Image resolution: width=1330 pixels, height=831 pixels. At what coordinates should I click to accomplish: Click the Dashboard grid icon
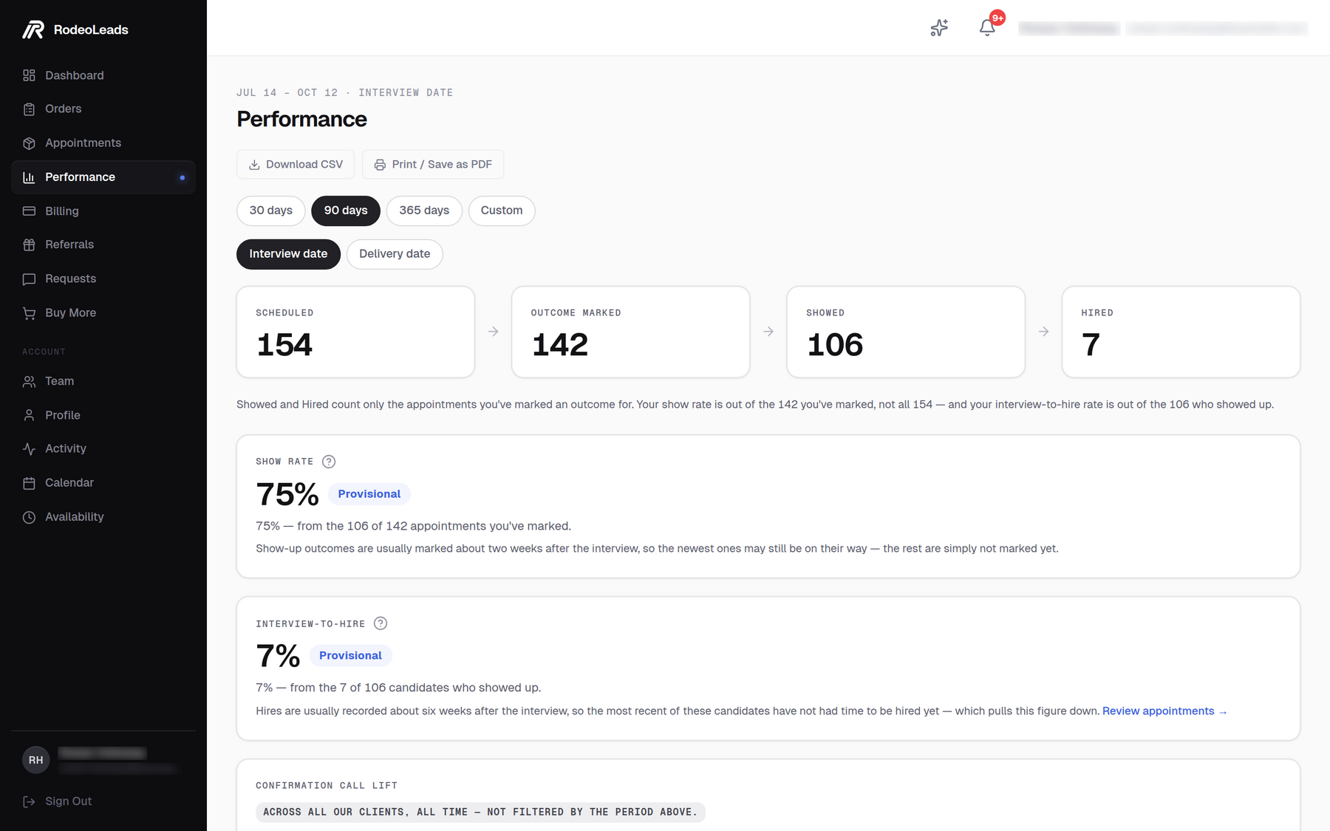29,75
